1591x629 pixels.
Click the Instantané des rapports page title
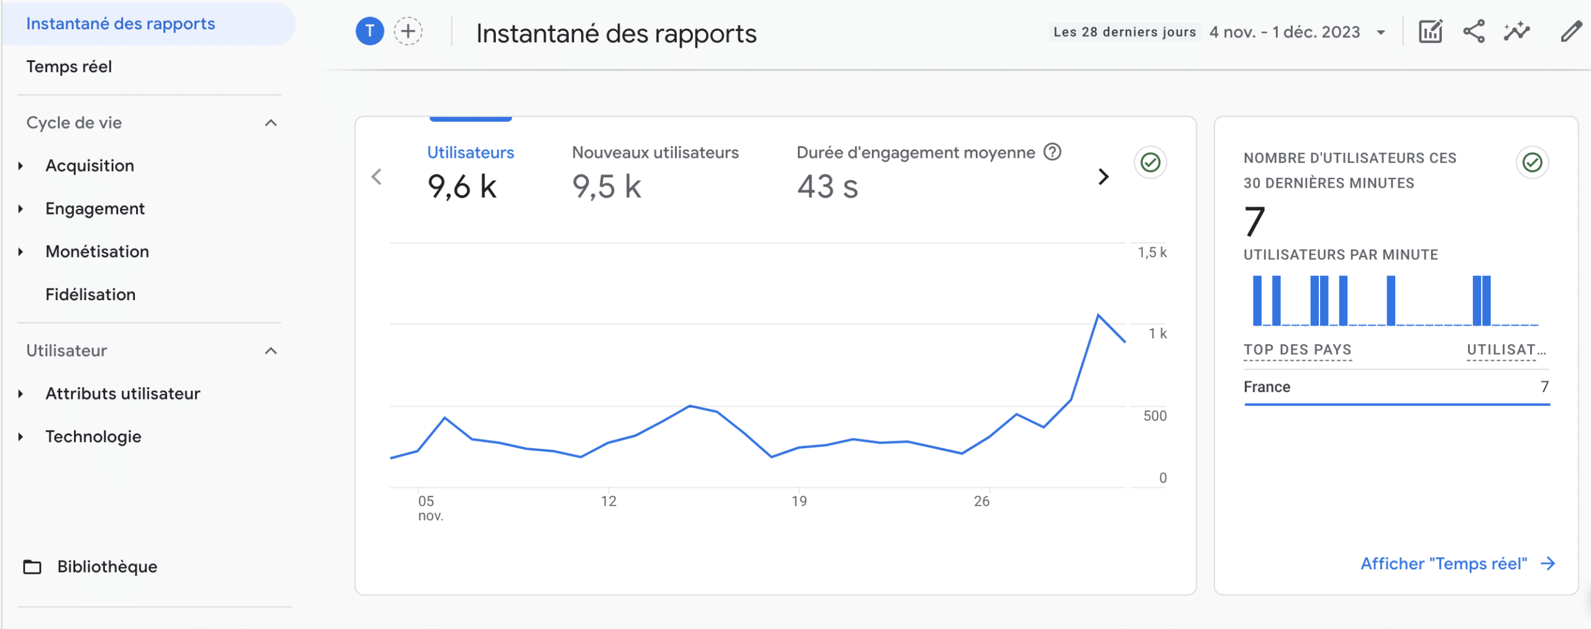coord(616,34)
